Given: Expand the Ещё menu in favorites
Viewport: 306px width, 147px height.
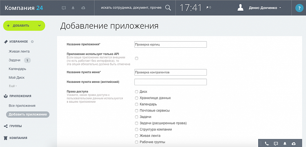Looking at the screenshot, I should pyautogui.click(x=13, y=86).
